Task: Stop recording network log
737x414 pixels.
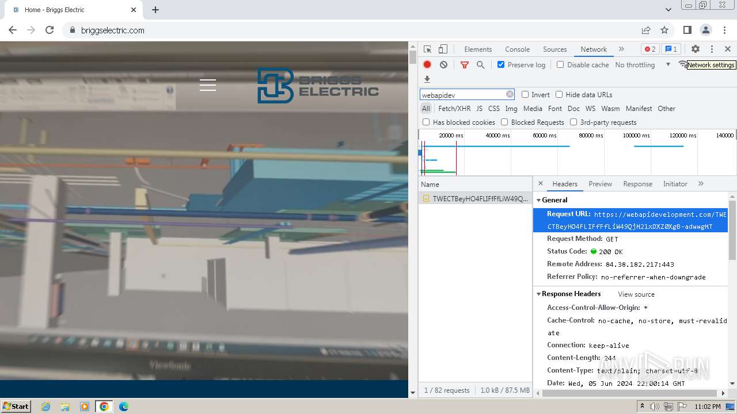Action: pyautogui.click(x=427, y=65)
